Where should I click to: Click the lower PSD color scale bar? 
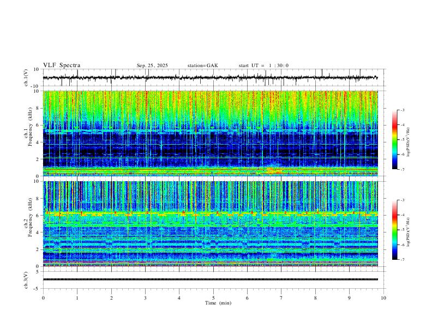(394, 230)
